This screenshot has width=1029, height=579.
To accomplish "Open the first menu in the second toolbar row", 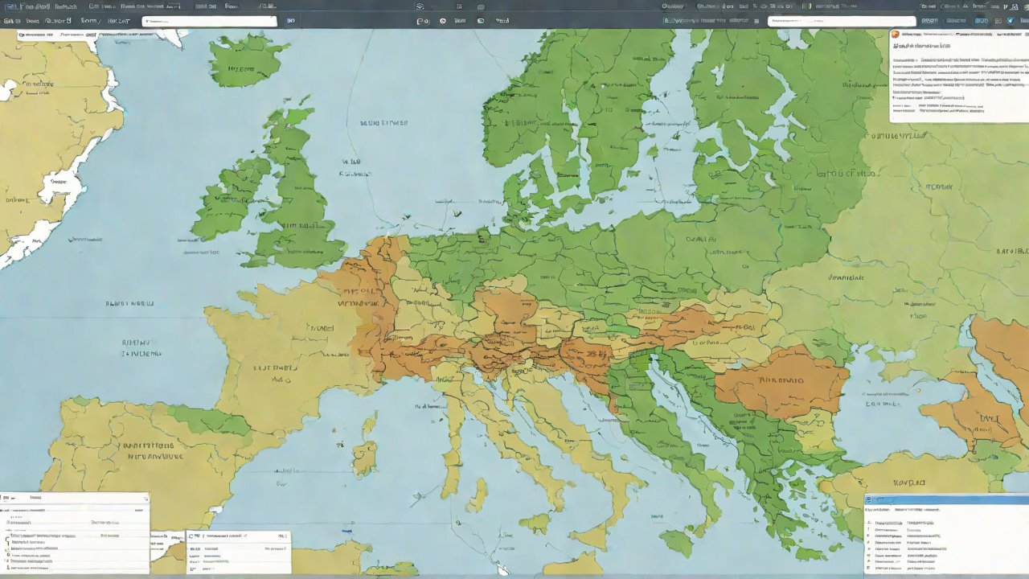I will 10,21.
